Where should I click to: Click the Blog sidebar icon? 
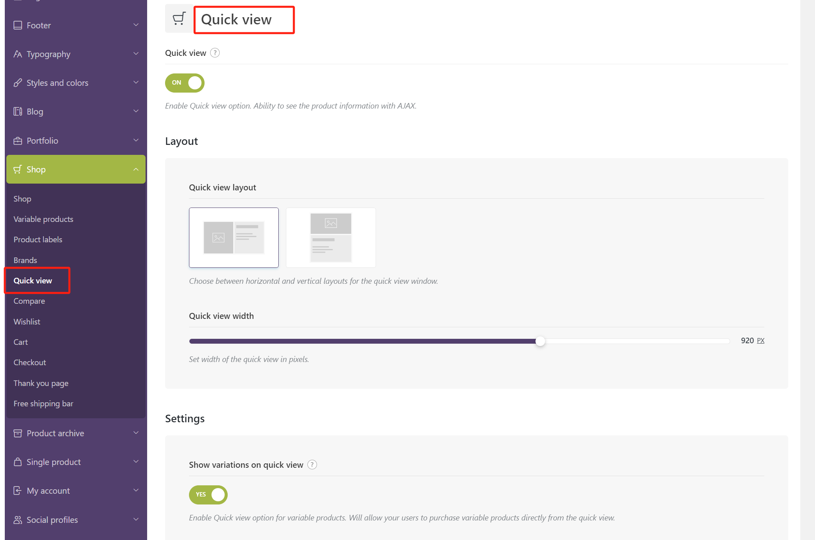pyautogui.click(x=18, y=112)
